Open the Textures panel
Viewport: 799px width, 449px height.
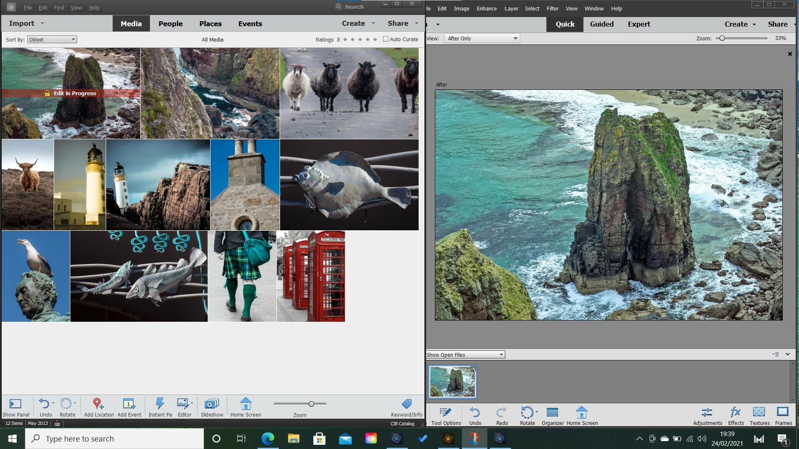(x=759, y=412)
